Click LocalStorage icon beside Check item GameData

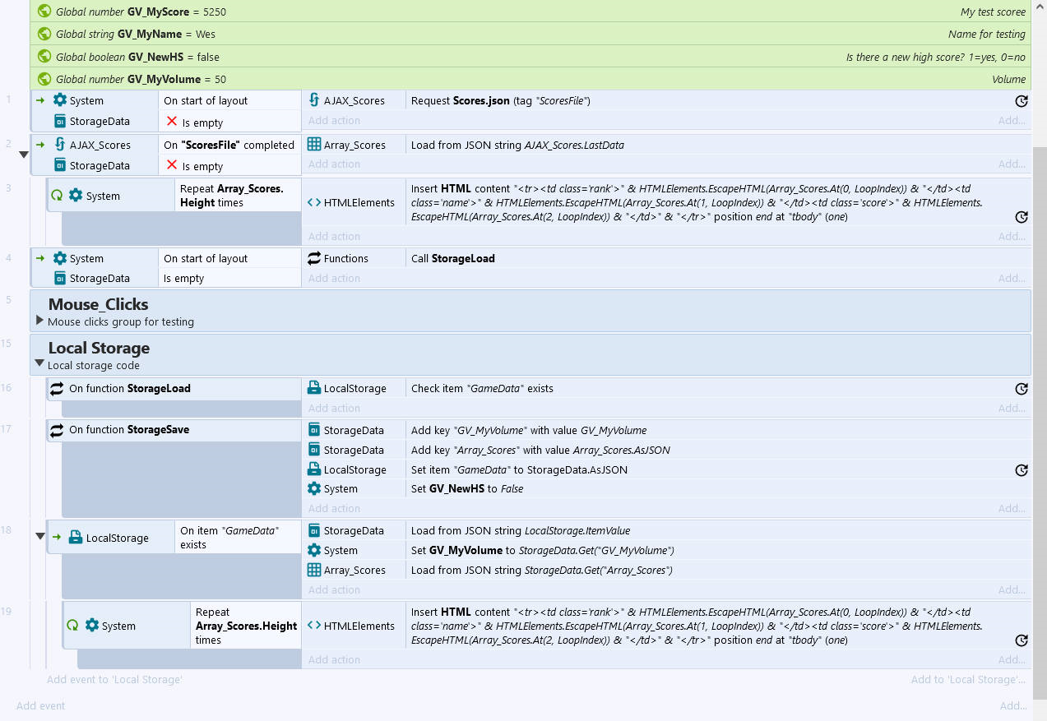coord(313,388)
